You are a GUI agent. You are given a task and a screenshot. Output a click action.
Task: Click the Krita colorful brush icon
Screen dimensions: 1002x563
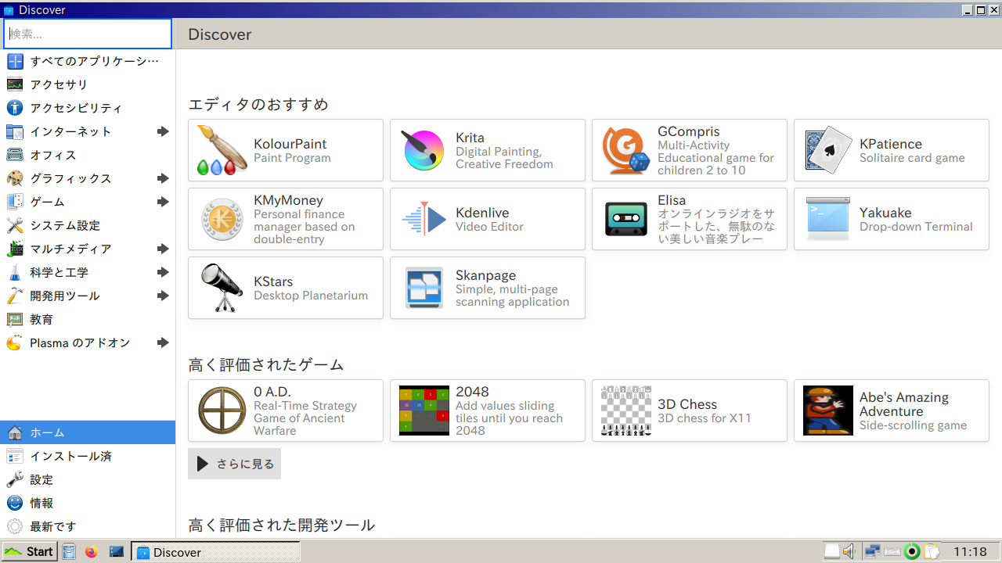pos(424,150)
